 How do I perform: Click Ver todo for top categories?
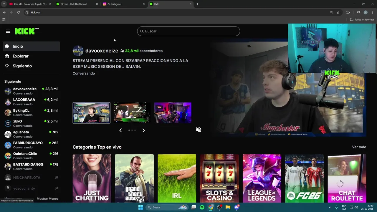coord(359,147)
